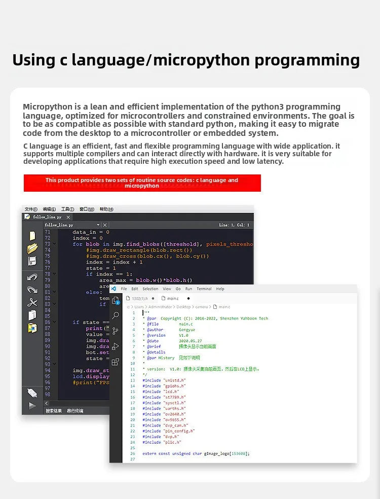Screen dimensions: 380x499
Task: Click the camera segment in the VS Code breadcrumb
Action: [x=201, y=307]
